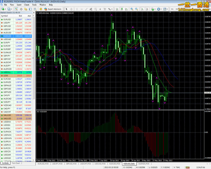Click the M1 timeframe button
The image size is (211, 169).
[x=172, y=9]
